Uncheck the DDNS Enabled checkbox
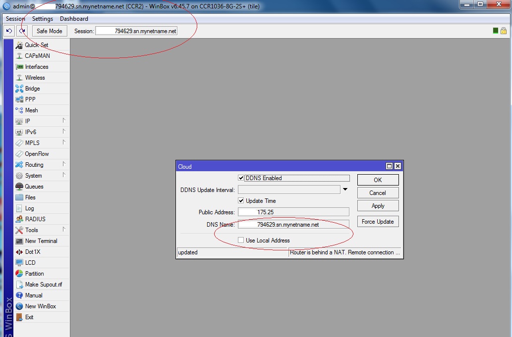Screen dimensions: 512x337 pos(241,178)
